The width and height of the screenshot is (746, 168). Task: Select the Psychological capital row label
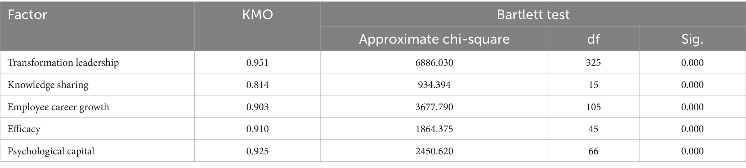pyautogui.click(x=51, y=151)
